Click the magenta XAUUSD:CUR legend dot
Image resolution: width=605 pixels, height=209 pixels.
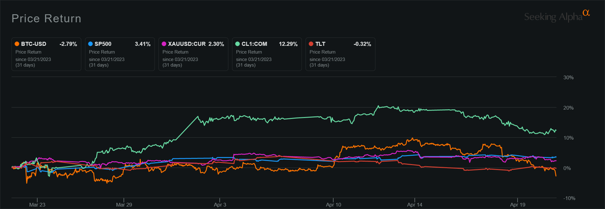point(164,44)
